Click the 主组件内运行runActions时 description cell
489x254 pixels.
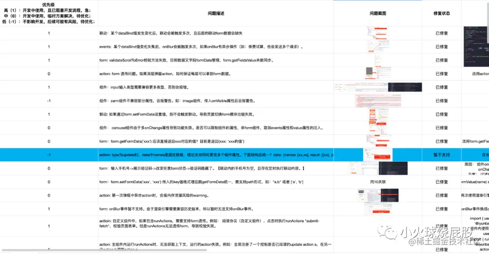(x=216, y=245)
